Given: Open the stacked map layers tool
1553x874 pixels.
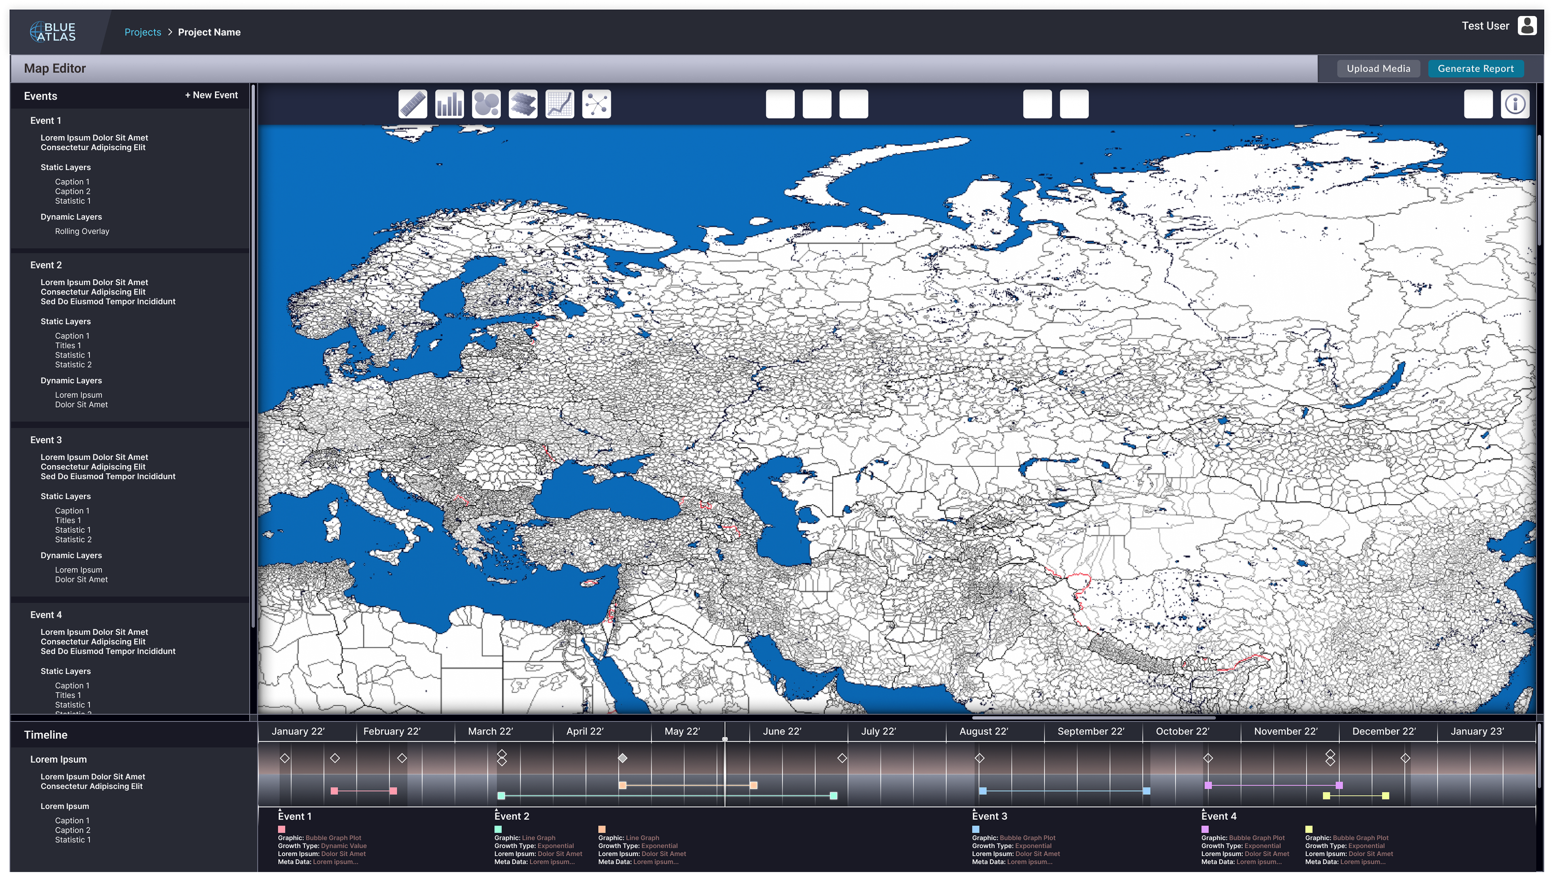Looking at the screenshot, I should point(523,103).
